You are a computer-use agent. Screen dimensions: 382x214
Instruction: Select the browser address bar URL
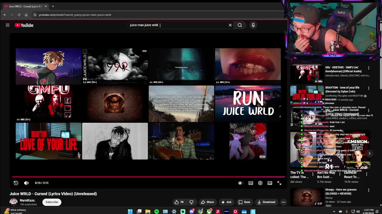pos(75,15)
